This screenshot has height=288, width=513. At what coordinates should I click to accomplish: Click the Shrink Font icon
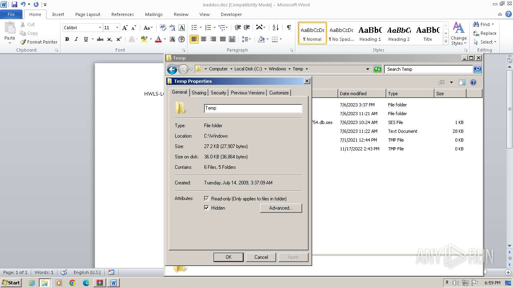coord(133,28)
